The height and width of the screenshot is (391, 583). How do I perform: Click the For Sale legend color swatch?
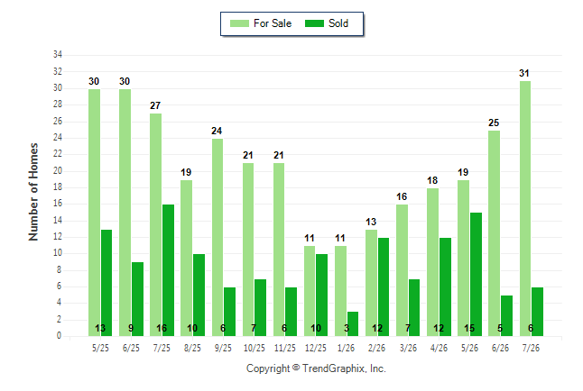[239, 23]
